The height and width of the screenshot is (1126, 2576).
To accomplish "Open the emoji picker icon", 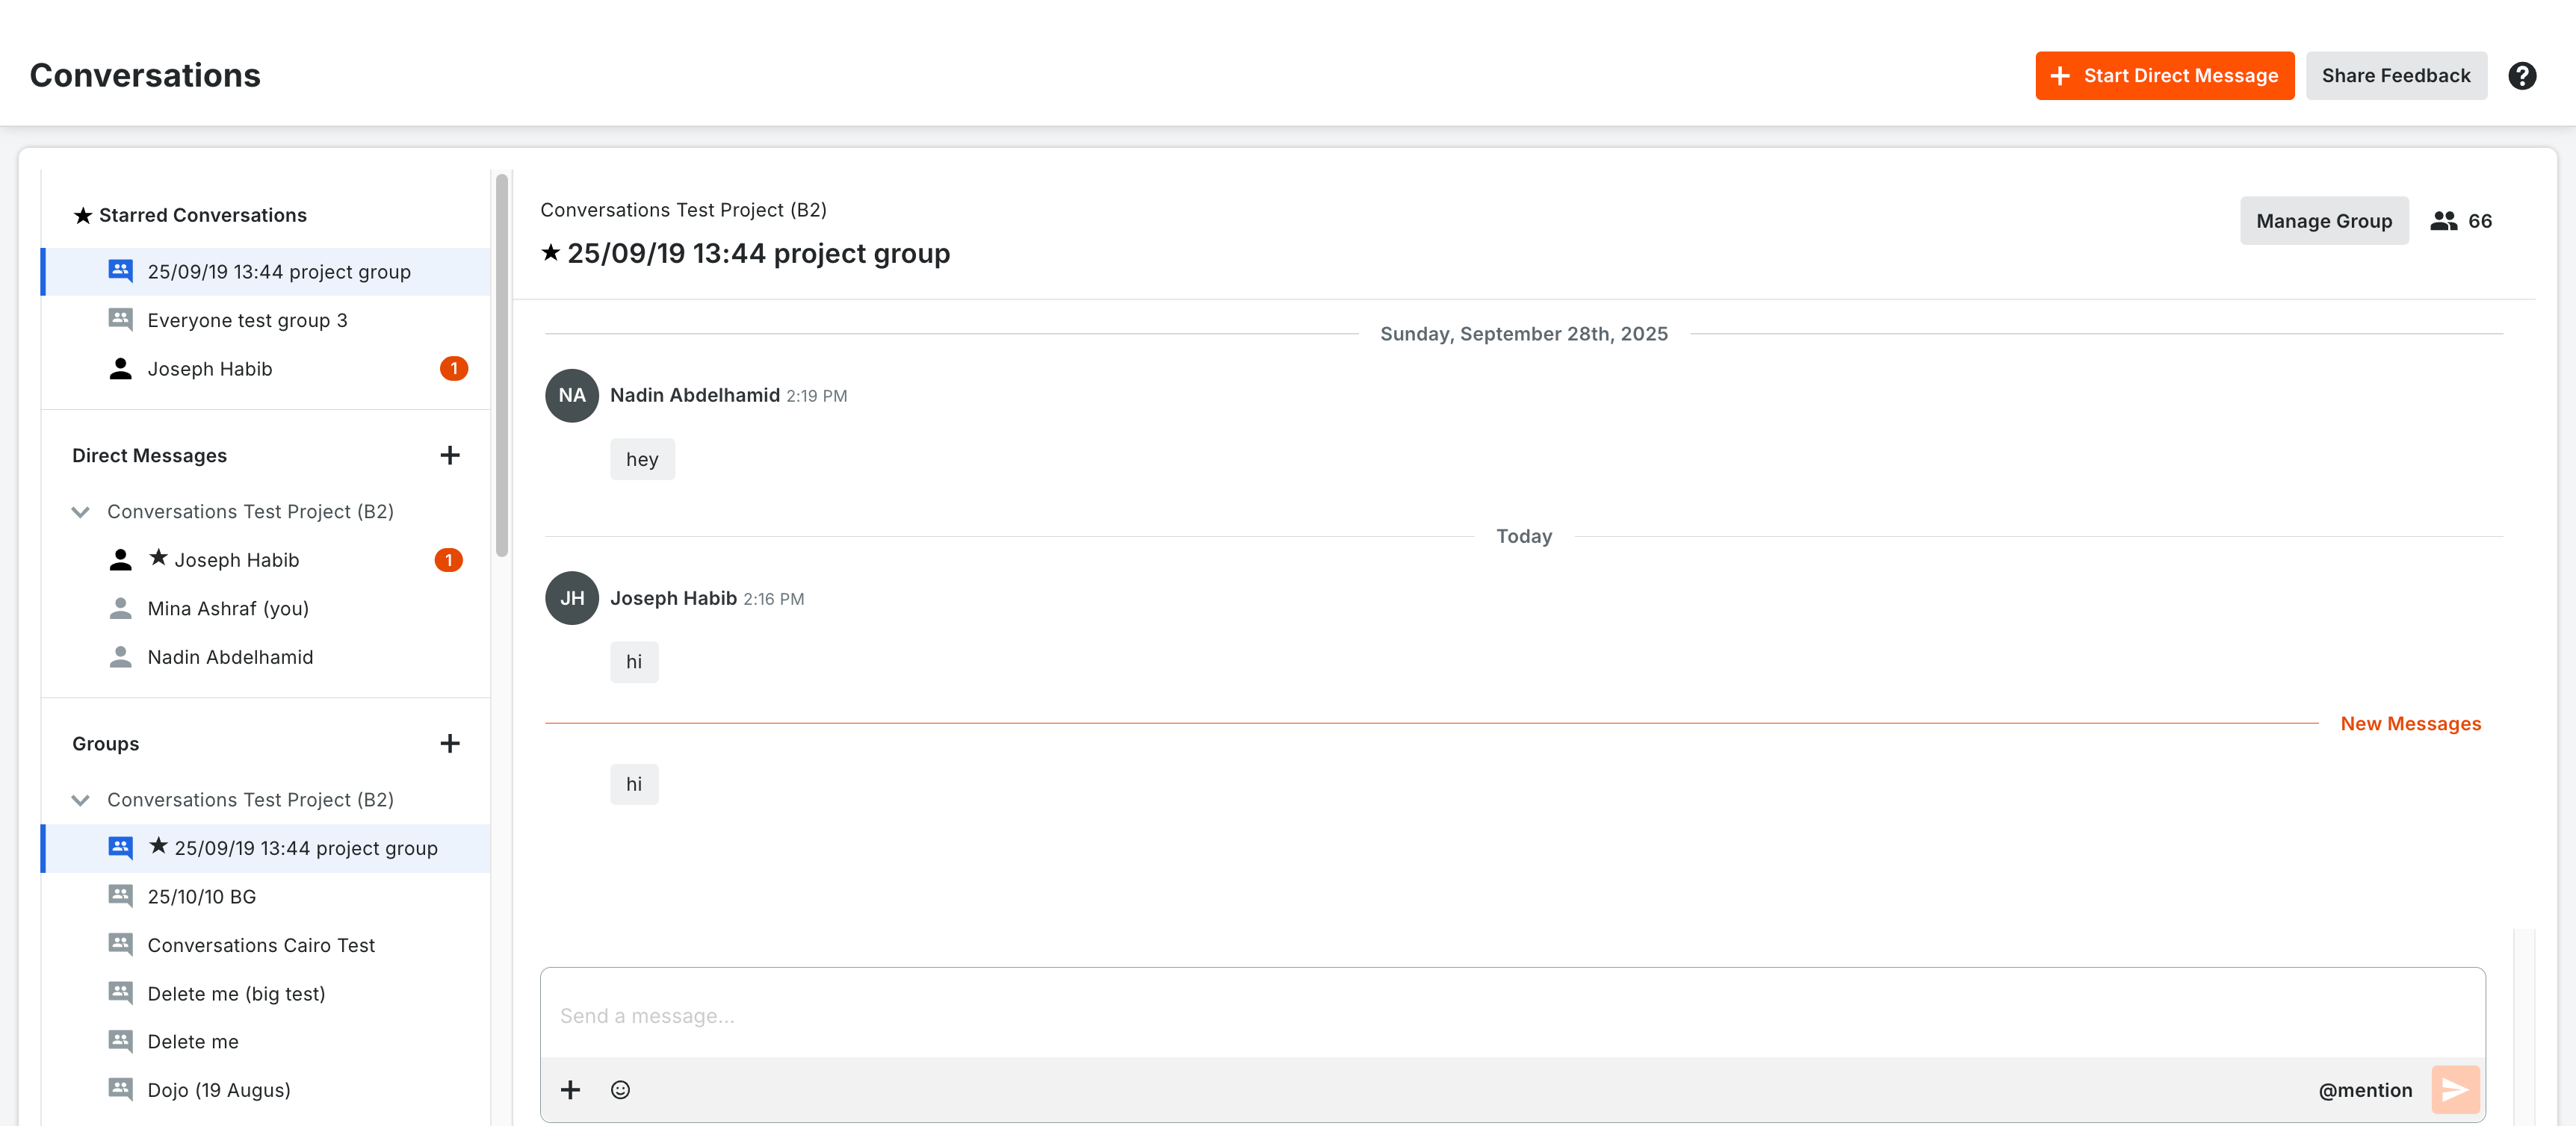I will click(x=620, y=1089).
